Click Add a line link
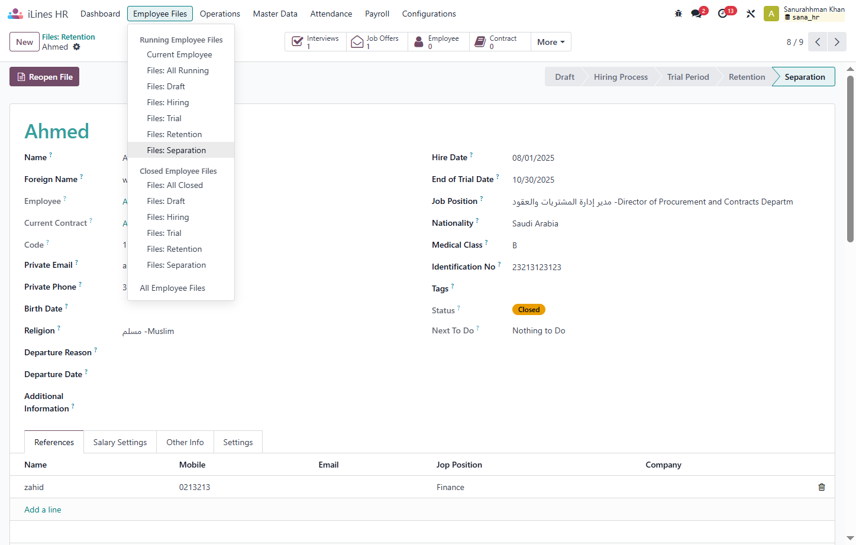 (x=43, y=510)
